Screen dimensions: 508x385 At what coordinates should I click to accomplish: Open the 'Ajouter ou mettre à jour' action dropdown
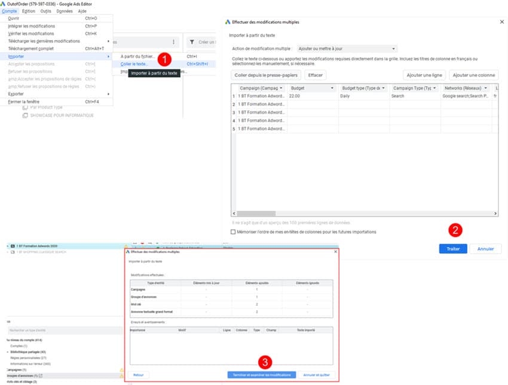347,49
